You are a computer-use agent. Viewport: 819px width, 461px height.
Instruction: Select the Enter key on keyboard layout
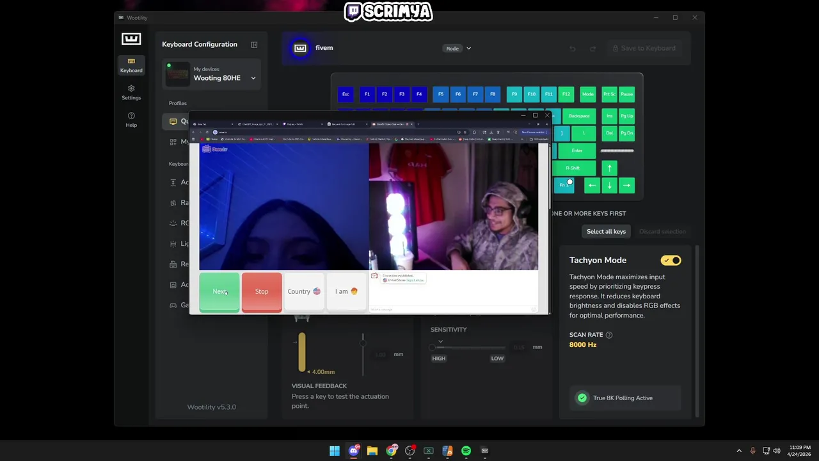[577, 150]
